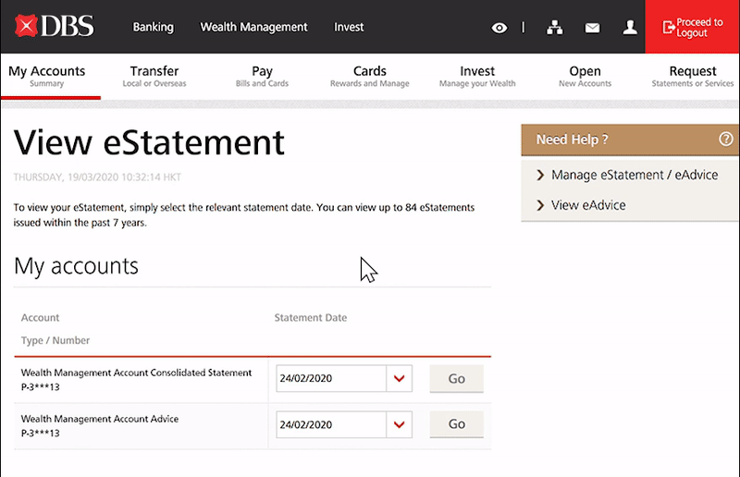The height and width of the screenshot is (477, 740).
Task: Open the Transfer Local or Overseas tab
Action: coord(154,76)
